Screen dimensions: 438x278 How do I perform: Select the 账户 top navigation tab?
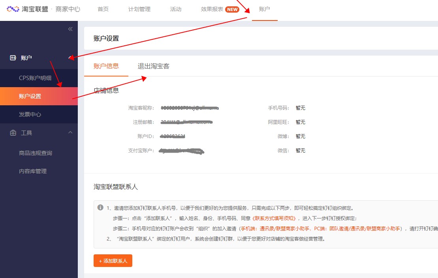coord(264,9)
